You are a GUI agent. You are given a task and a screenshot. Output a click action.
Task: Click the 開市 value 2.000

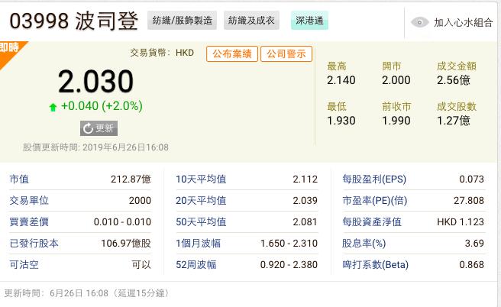tap(396, 80)
